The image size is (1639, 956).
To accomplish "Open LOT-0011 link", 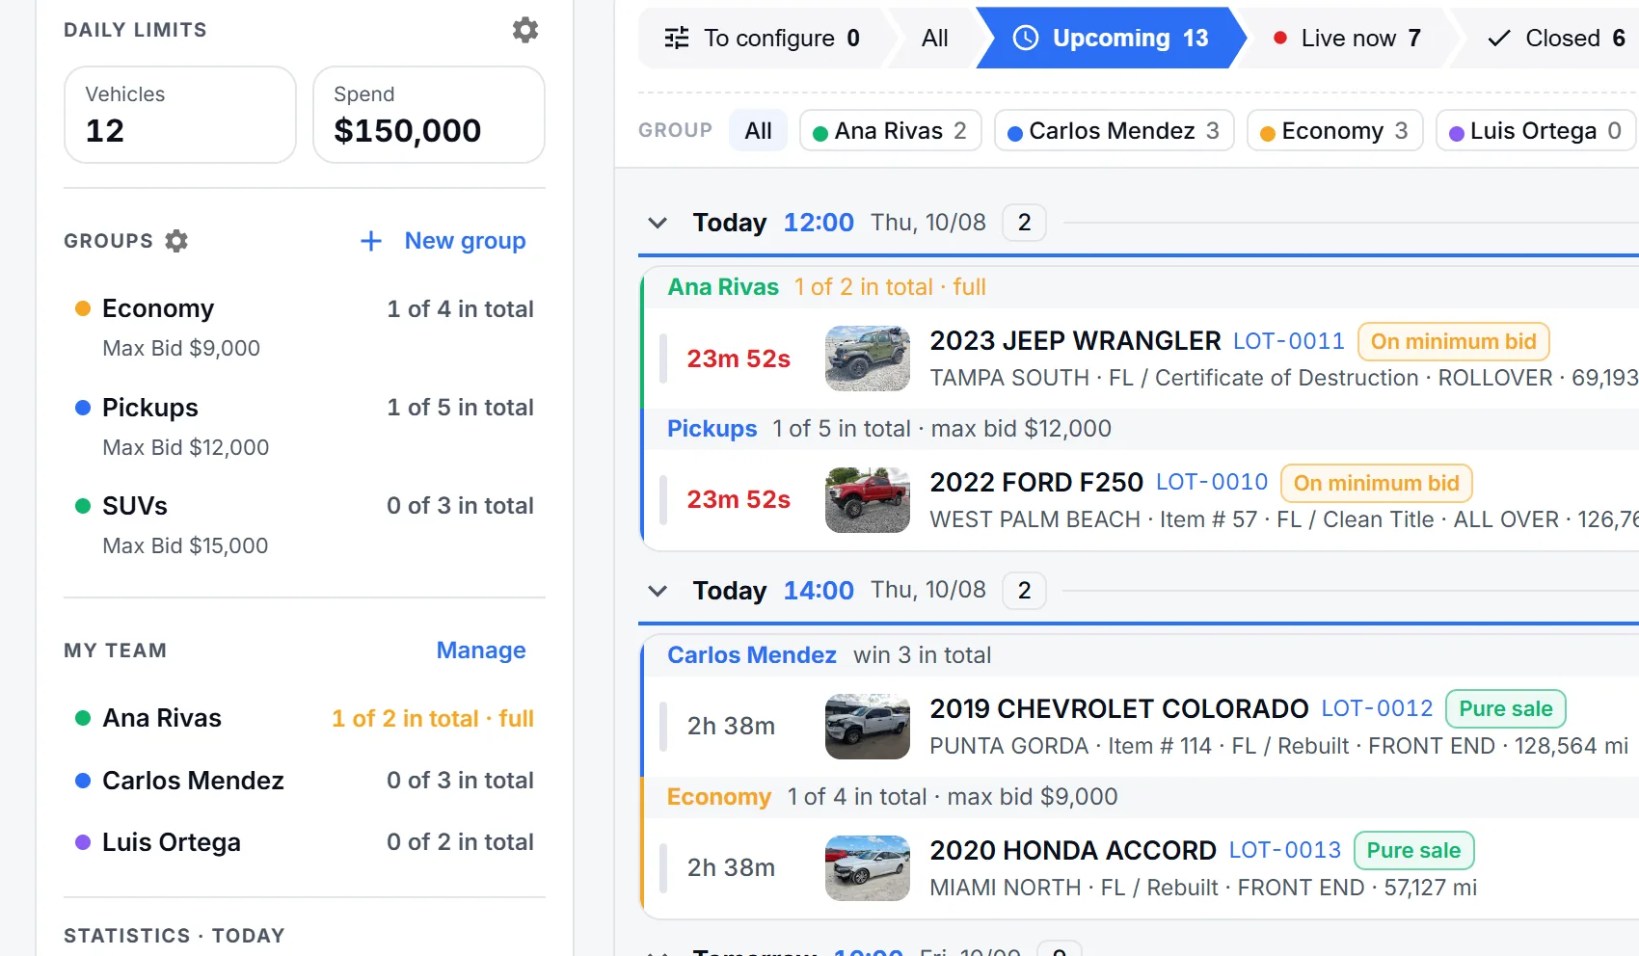I will tap(1289, 341).
